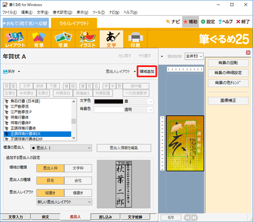Open the イラスト illustration category

point(87,39)
